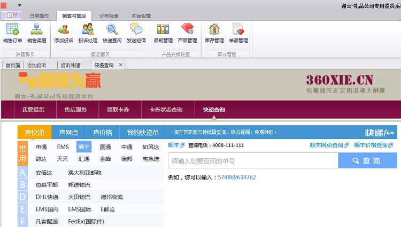Switch to 查价格 tab
401x227 pixels.
point(102,132)
